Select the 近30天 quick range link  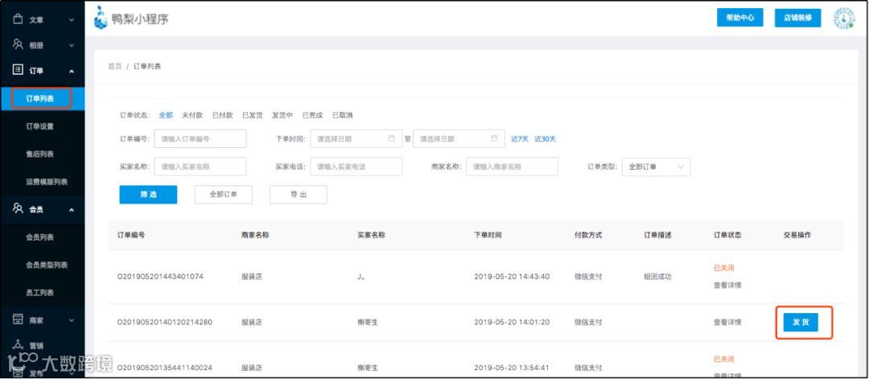[x=545, y=139]
